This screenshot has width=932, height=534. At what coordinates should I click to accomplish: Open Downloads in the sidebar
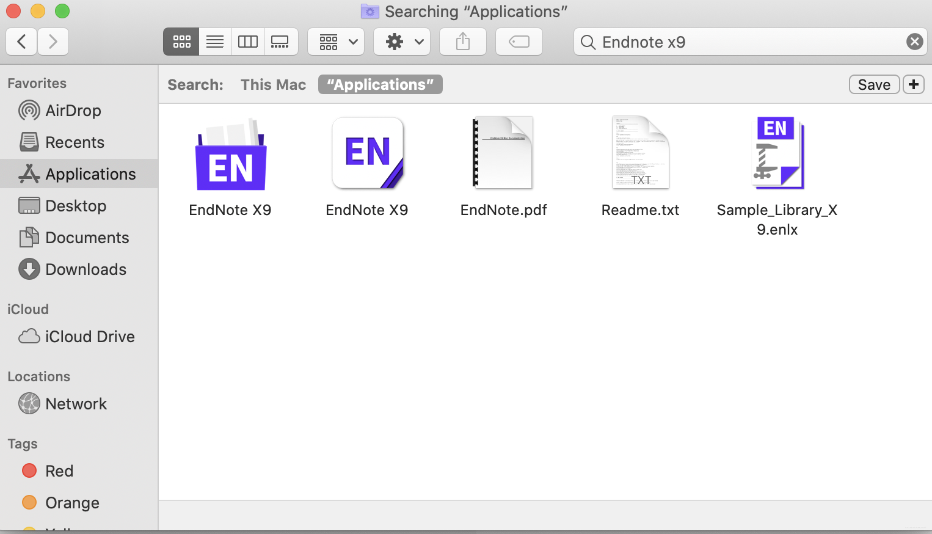click(79, 269)
